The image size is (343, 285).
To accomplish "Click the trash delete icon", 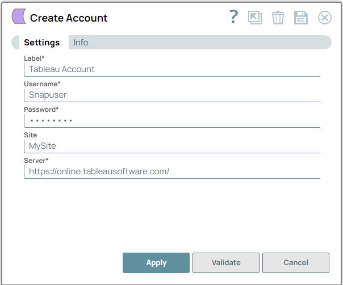I will 278,18.
